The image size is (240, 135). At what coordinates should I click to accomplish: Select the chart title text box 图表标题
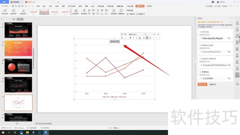point(115,41)
